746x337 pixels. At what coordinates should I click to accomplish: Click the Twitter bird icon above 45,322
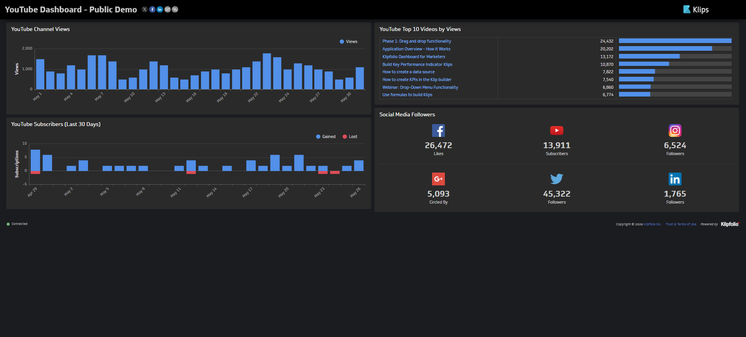557,179
